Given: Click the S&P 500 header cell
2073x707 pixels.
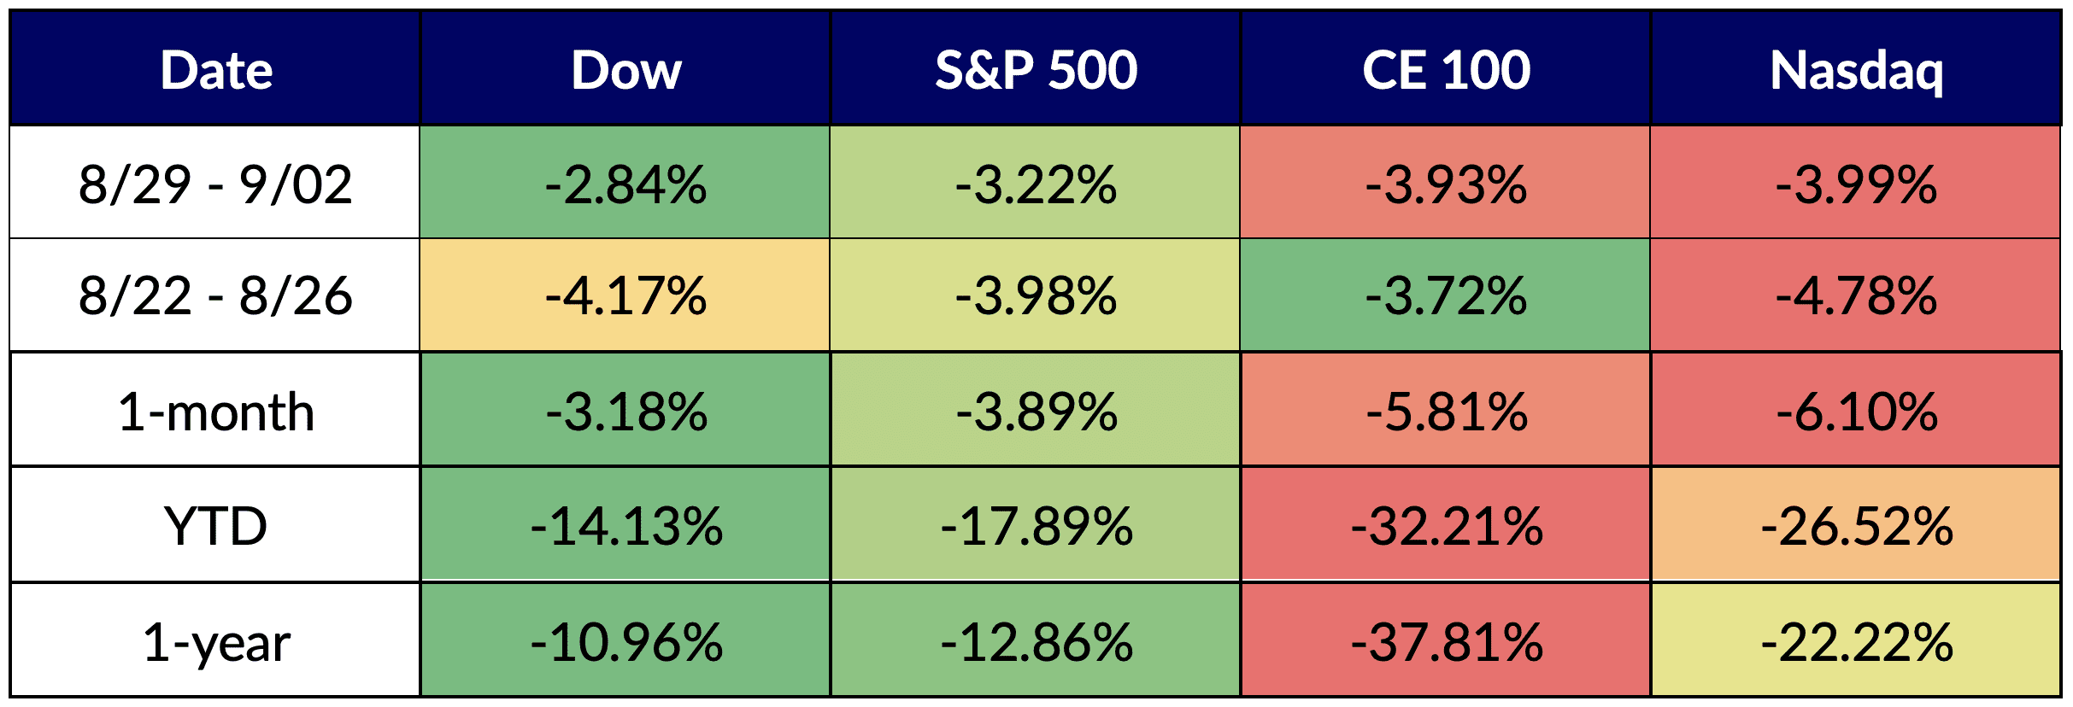Looking at the screenshot, I should pyautogui.click(x=1036, y=70).
